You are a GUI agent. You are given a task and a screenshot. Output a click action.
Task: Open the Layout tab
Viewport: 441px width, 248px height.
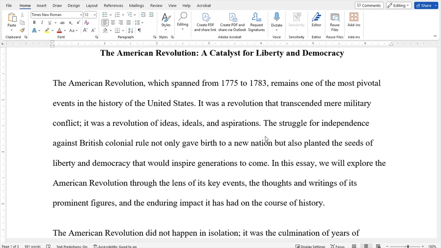pyautogui.click(x=92, y=6)
